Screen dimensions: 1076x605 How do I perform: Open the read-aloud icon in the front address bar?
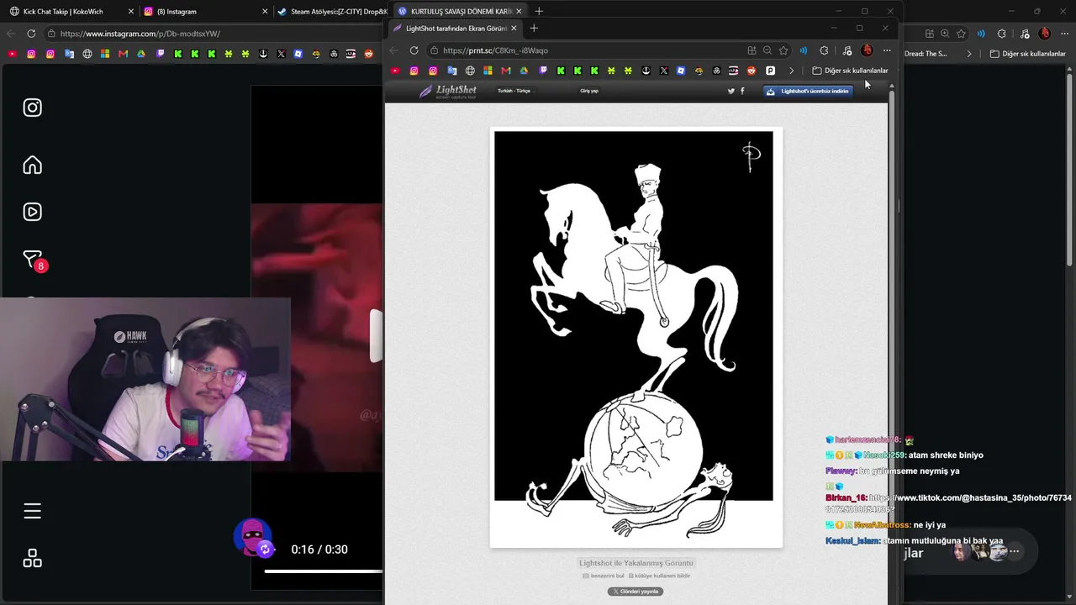pos(804,50)
